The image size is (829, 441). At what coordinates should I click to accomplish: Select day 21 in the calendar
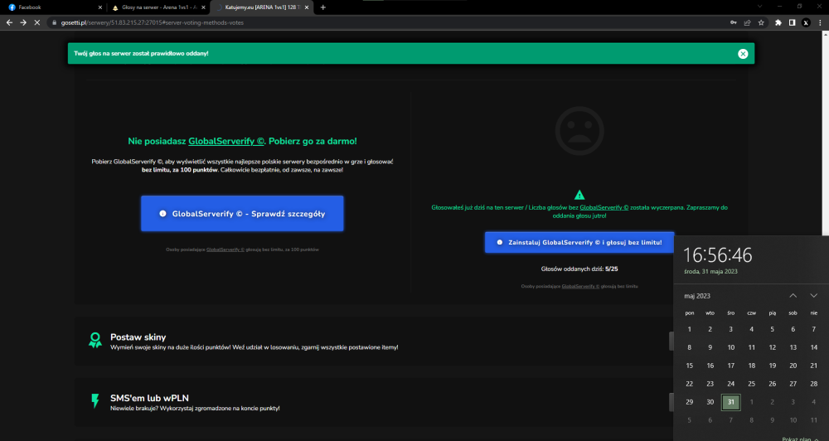[x=814, y=366]
